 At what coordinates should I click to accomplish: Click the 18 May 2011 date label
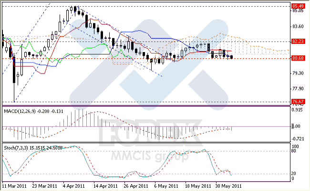point(198,186)
